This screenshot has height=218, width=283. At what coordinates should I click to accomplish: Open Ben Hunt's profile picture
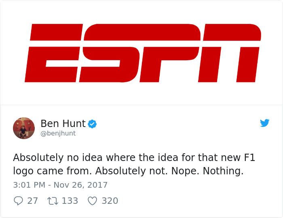24,128
